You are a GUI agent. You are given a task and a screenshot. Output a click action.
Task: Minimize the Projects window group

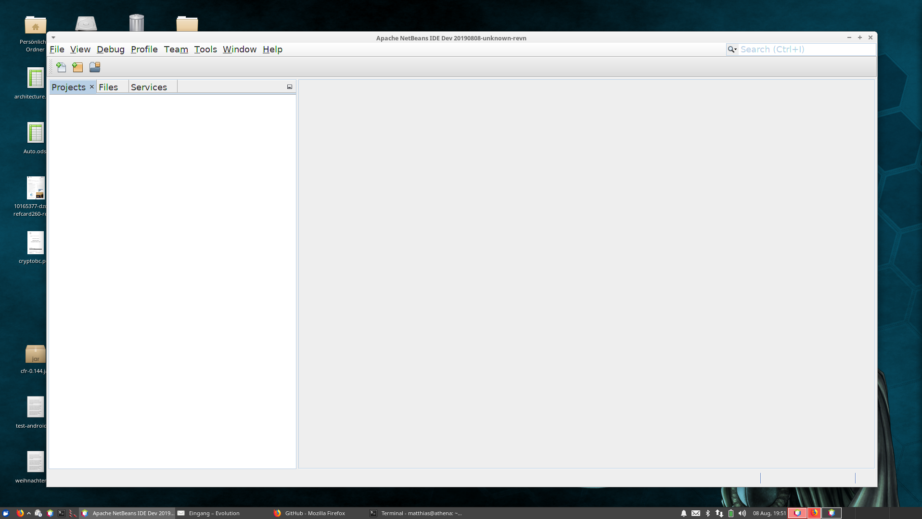click(290, 87)
